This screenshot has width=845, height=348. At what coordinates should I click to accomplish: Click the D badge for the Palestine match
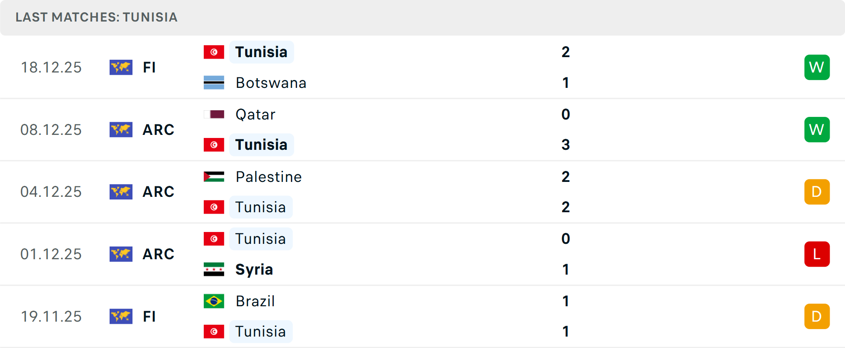click(x=817, y=192)
